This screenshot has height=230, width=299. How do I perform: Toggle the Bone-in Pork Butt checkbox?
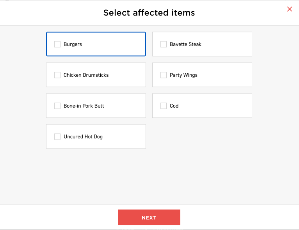click(x=57, y=106)
